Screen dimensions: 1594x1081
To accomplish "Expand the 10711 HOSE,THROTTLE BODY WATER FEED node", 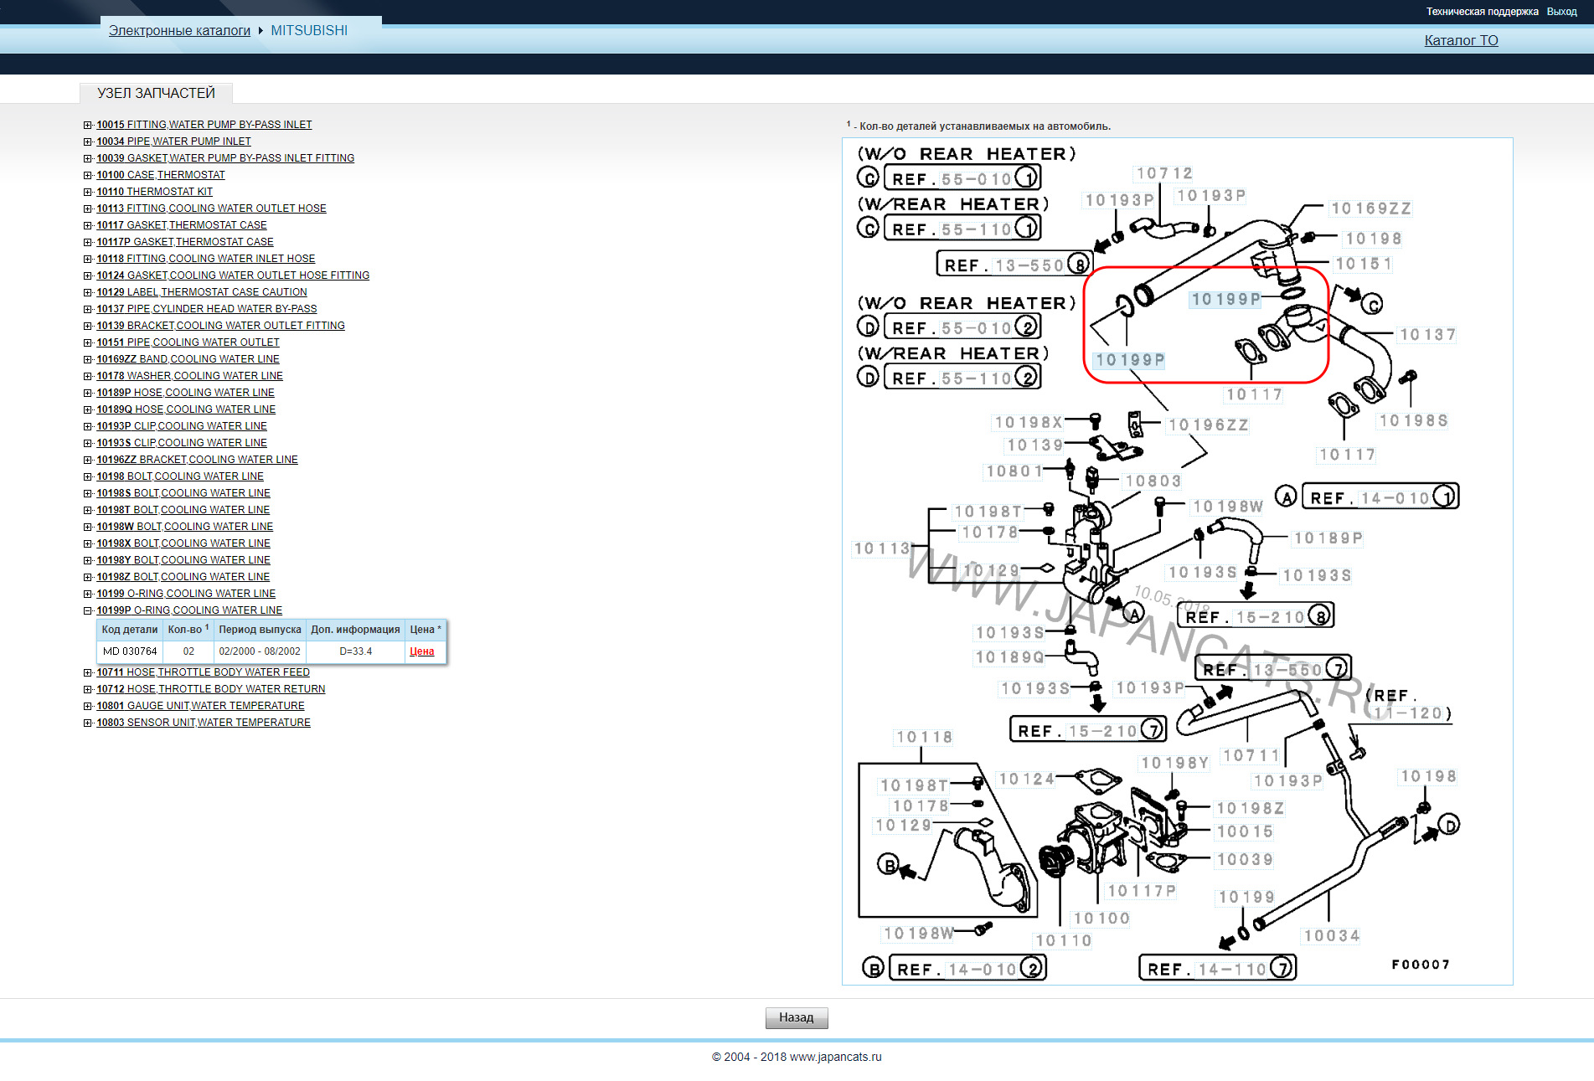I will point(88,672).
